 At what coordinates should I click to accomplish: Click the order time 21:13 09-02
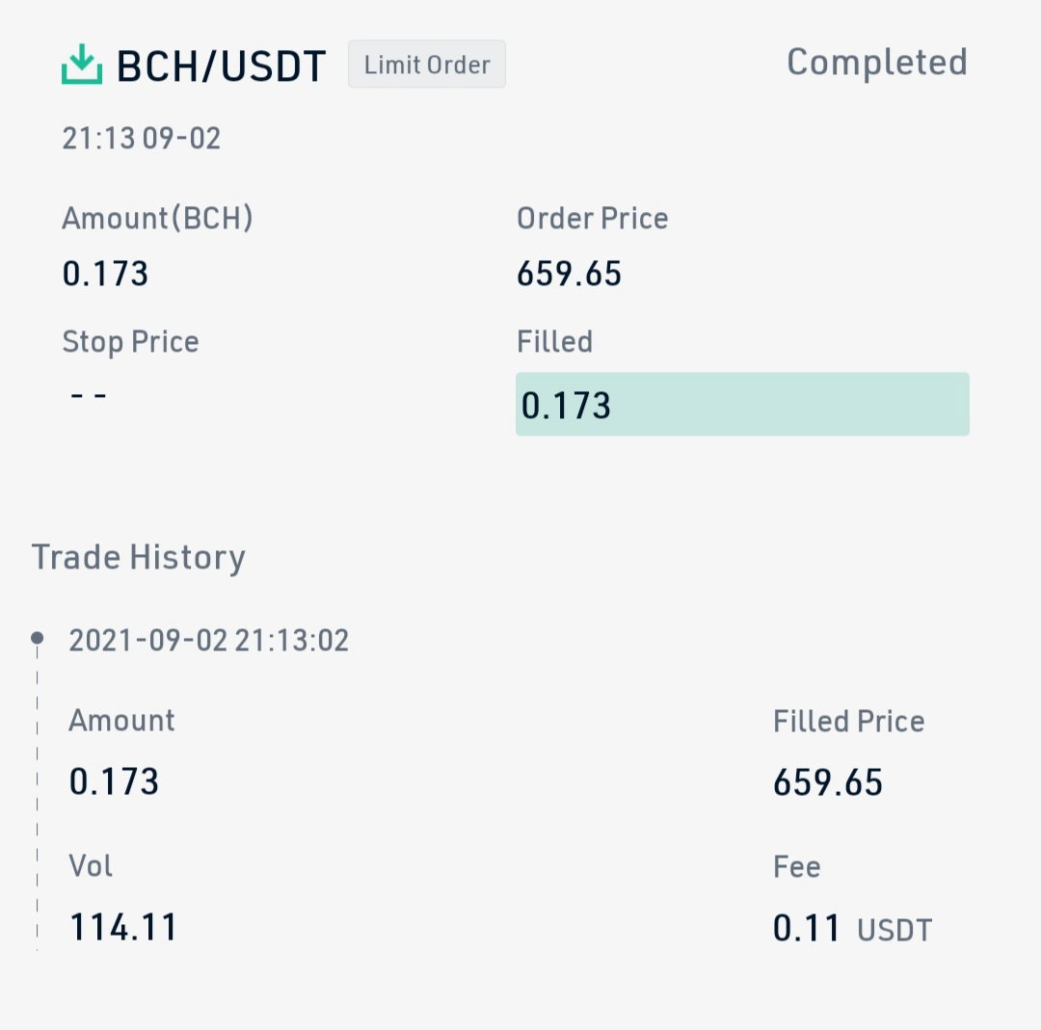coord(142,139)
